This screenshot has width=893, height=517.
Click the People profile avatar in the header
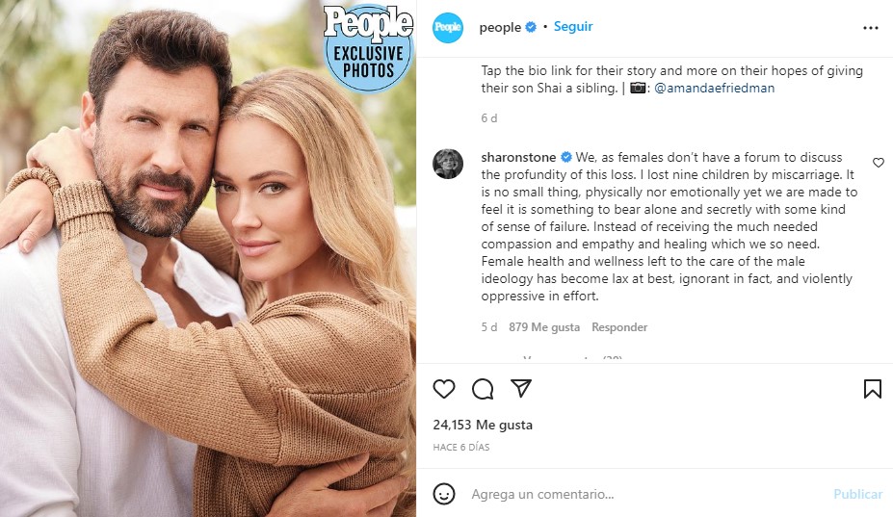click(448, 28)
